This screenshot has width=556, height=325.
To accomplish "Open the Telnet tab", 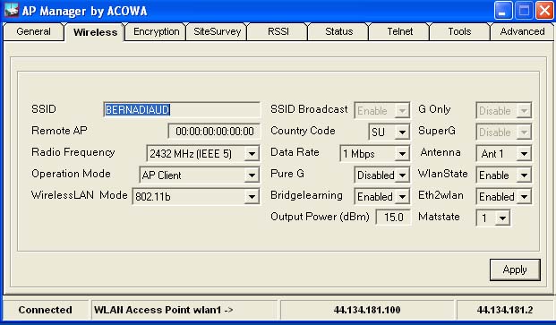I will pyautogui.click(x=400, y=31).
